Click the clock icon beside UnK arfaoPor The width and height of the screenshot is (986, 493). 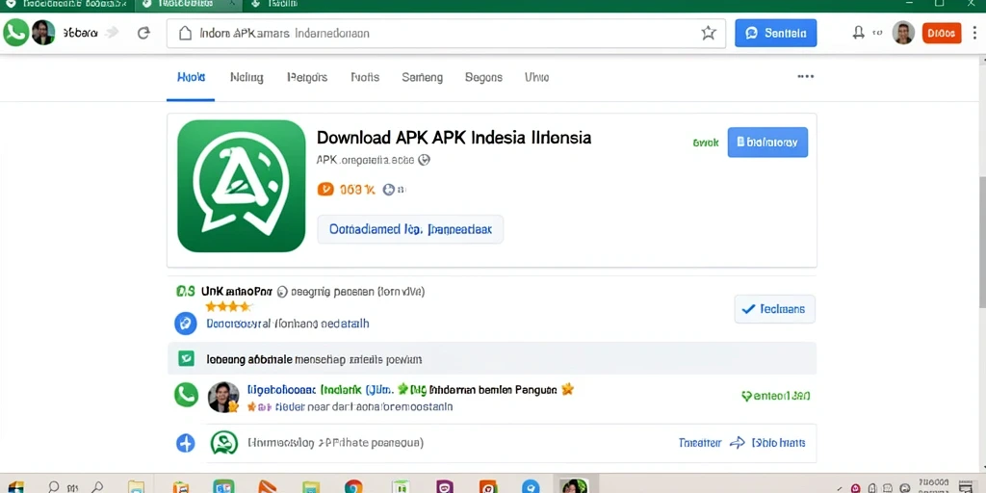click(x=282, y=292)
